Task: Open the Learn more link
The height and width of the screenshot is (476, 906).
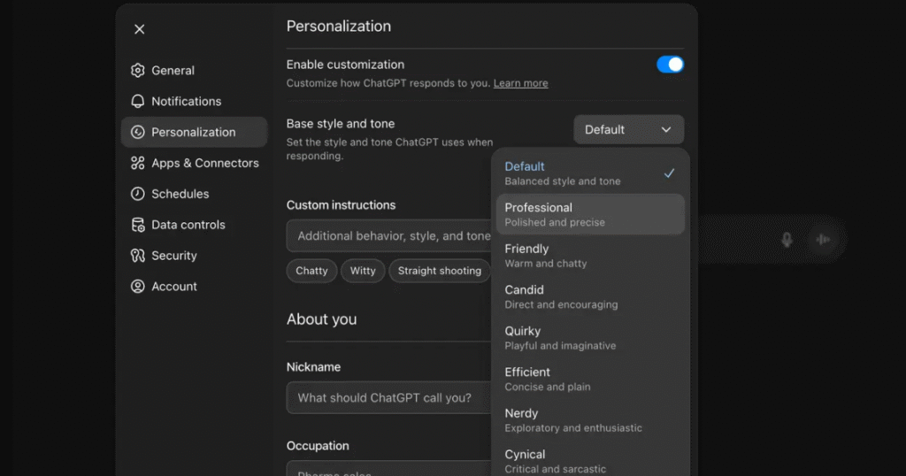Action: [520, 83]
